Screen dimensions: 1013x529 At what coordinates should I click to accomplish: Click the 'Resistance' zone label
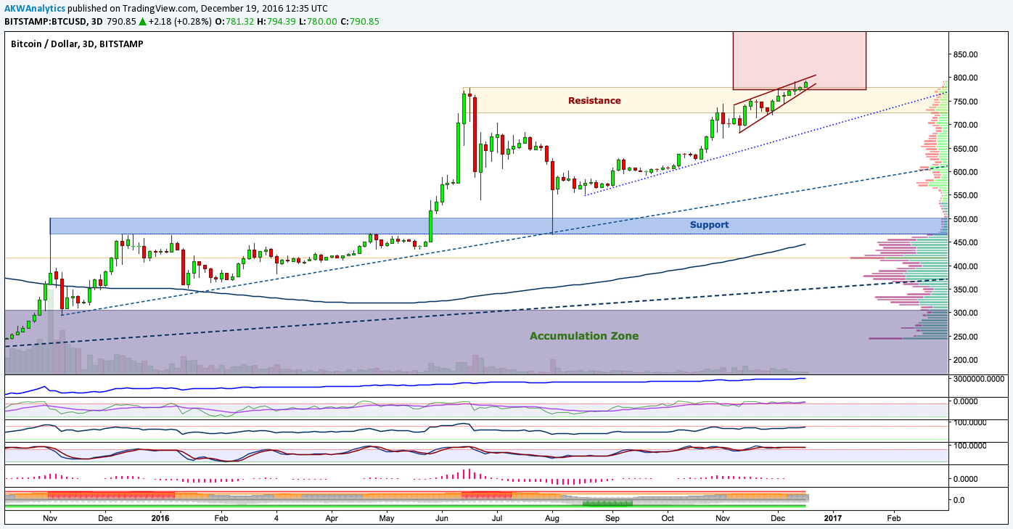(x=594, y=101)
